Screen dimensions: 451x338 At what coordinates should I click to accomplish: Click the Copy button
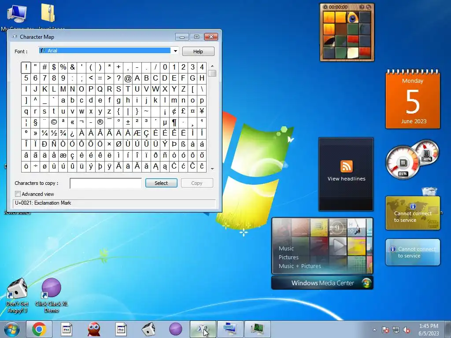pos(197,183)
